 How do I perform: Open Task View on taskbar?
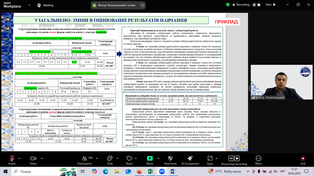[83, 171]
